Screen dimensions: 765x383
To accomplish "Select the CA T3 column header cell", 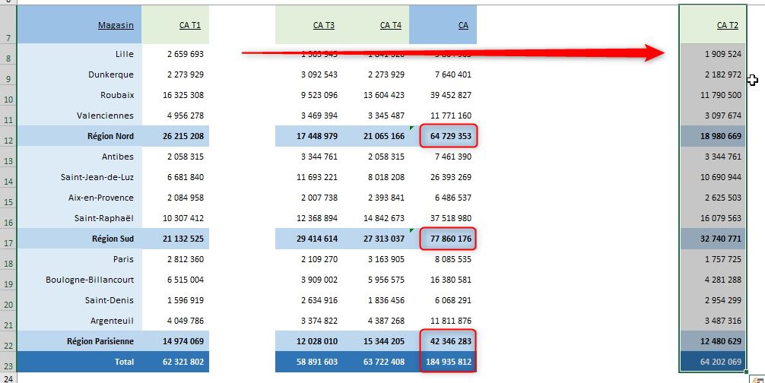I will (309, 24).
